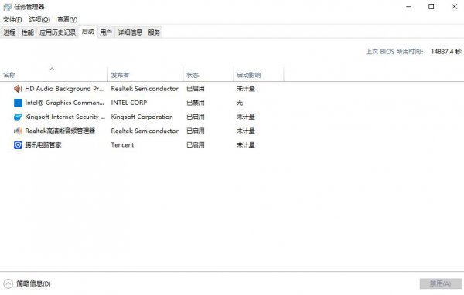Select the 腾讯电脑管家 row name
The height and width of the screenshot is (295, 464).
pos(43,144)
